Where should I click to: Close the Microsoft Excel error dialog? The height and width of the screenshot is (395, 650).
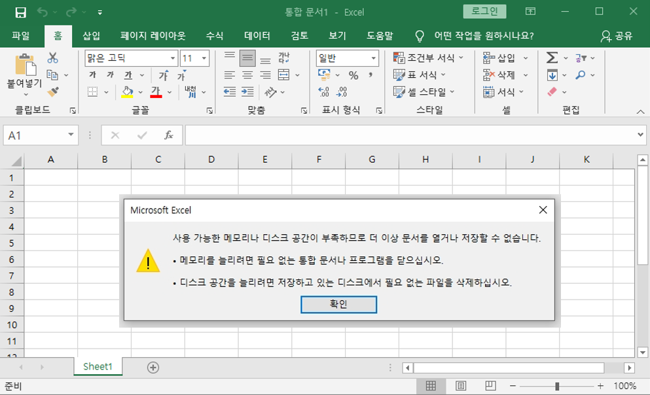543,210
